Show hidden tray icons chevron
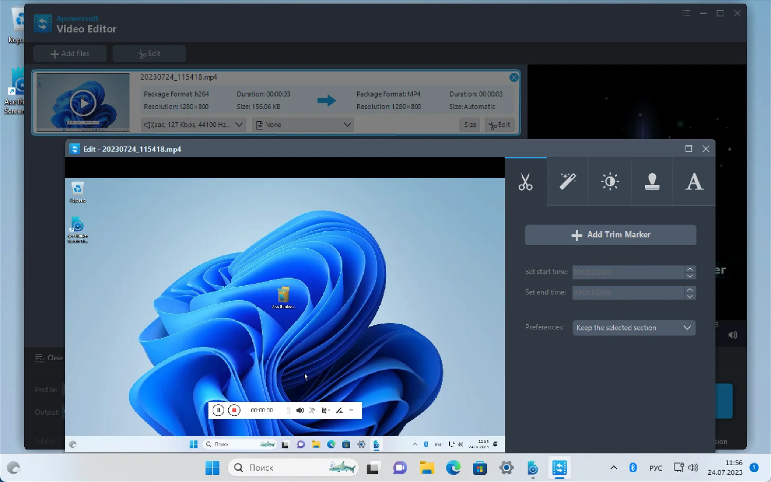 coord(614,468)
